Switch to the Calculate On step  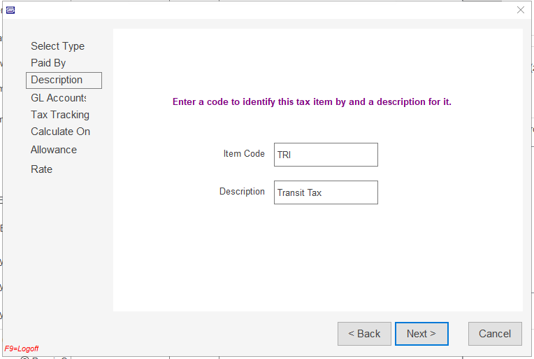60,132
